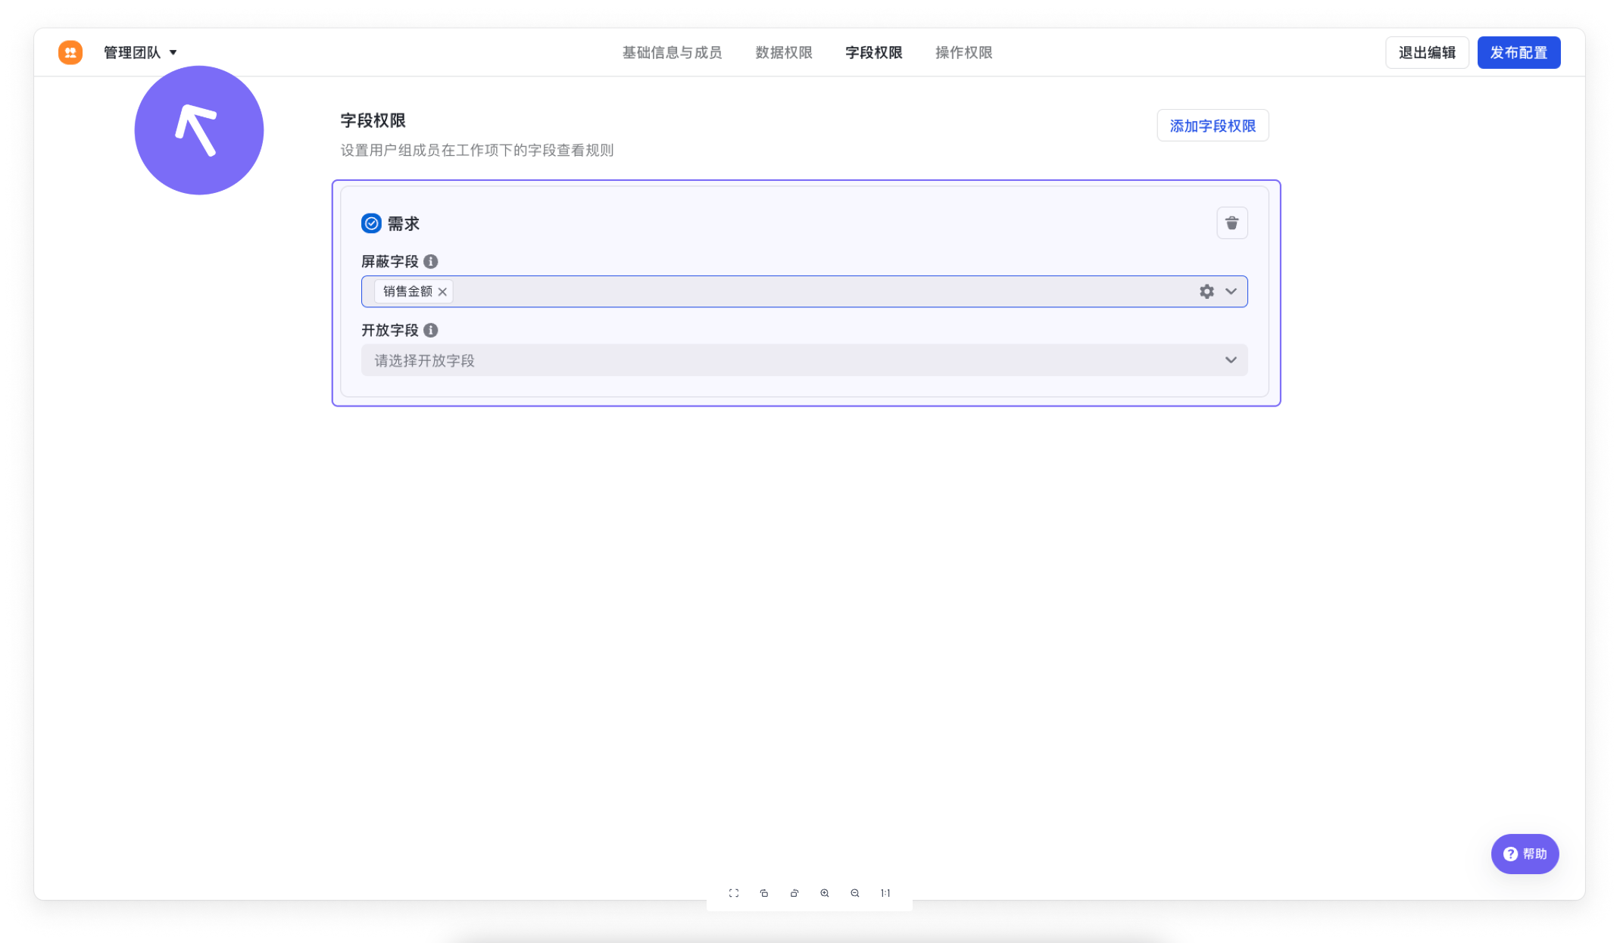This screenshot has height=943, width=1620.
Task: Delete the 需求 rule with trash icon
Action: tap(1232, 223)
